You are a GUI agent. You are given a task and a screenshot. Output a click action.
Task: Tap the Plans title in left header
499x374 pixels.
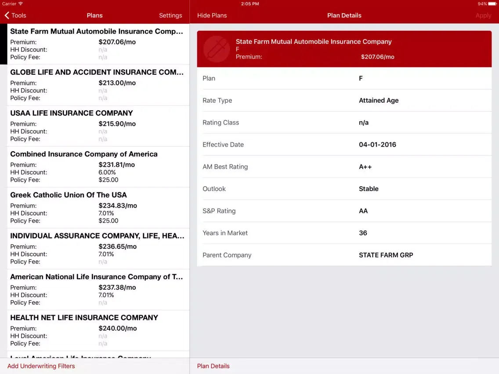click(x=94, y=15)
